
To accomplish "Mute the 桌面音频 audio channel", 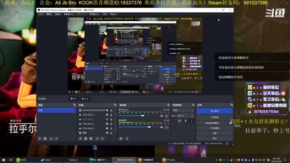I will (162, 128).
